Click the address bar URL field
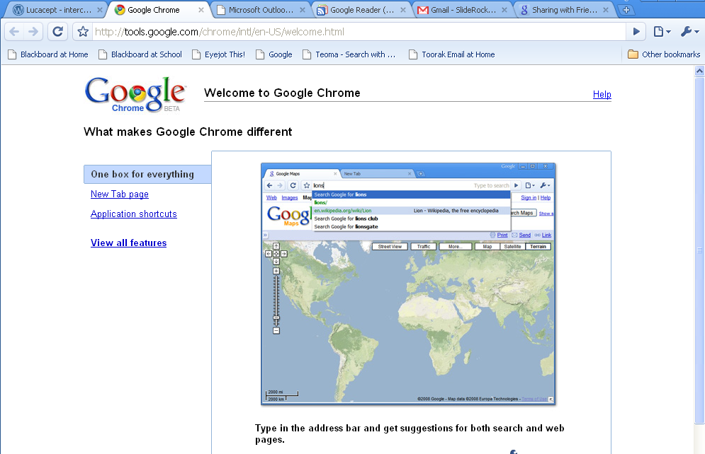Viewport: 705px width, 454px height. pos(354,32)
